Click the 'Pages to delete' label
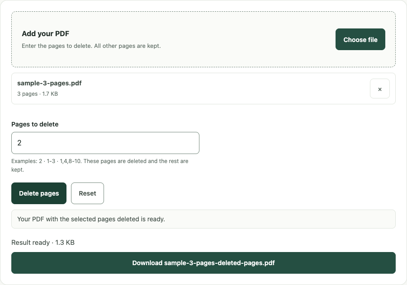The width and height of the screenshot is (407, 285). tap(35, 124)
